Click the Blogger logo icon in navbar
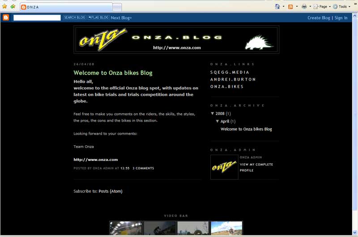This screenshot has width=358, height=237. point(6,17)
